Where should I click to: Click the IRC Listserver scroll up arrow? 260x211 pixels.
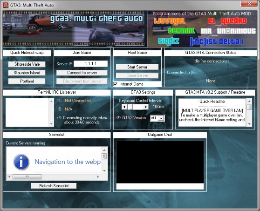click(51, 101)
